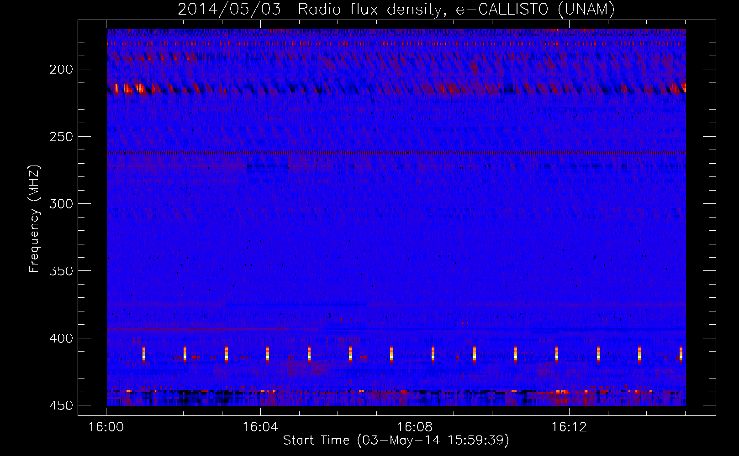Click the 16:04 time tick label
The width and height of the screenshot is (739, 456).
[x=260, y=427]
